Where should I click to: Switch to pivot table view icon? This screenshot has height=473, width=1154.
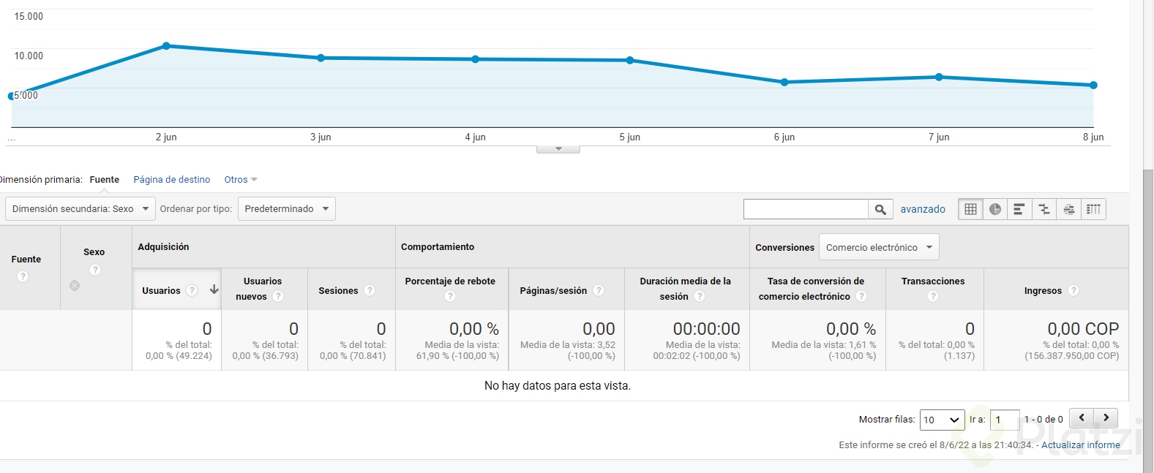pyautogui.click(x=1093, y=209)
